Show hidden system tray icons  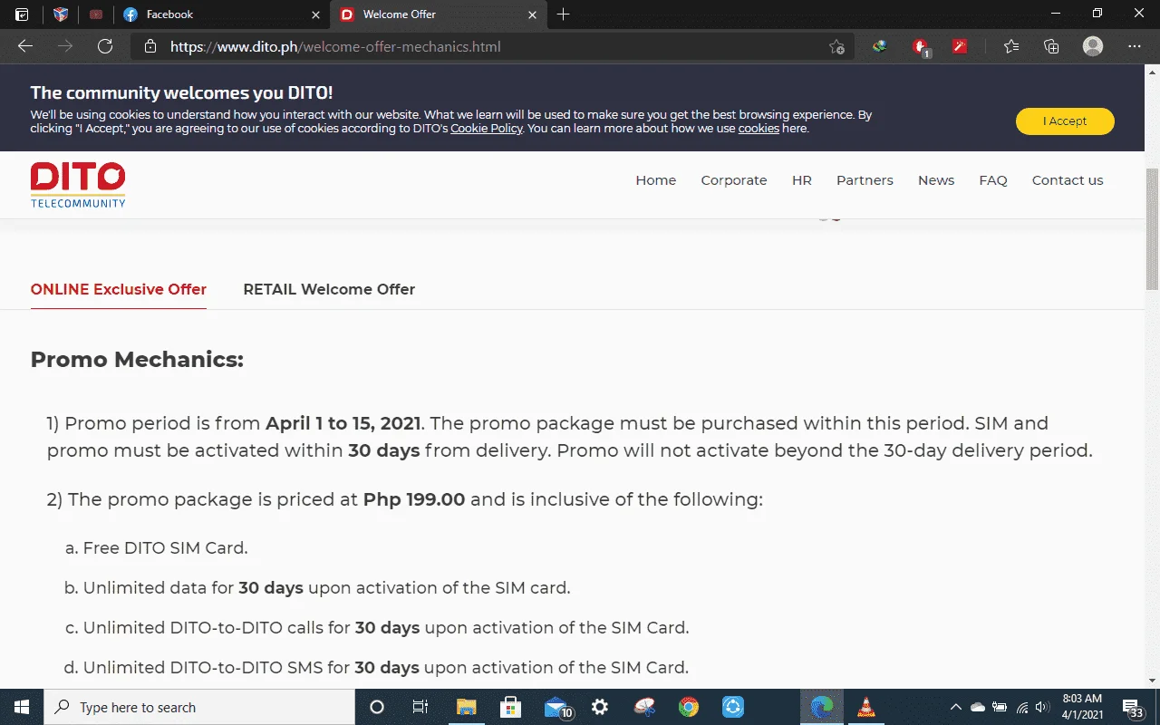pyautogui.click(x=955, y=707)
